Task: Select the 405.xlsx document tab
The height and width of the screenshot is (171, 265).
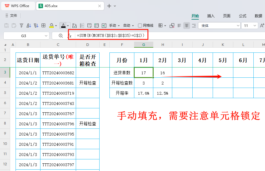Action: (70, 6)
